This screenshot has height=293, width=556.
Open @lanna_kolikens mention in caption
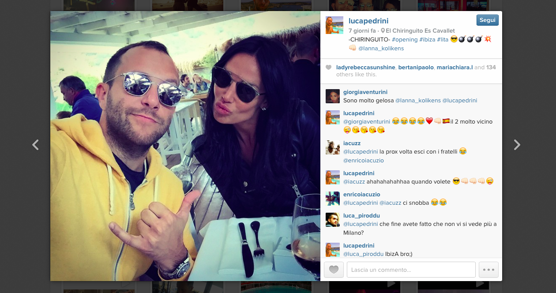(381, 49)
